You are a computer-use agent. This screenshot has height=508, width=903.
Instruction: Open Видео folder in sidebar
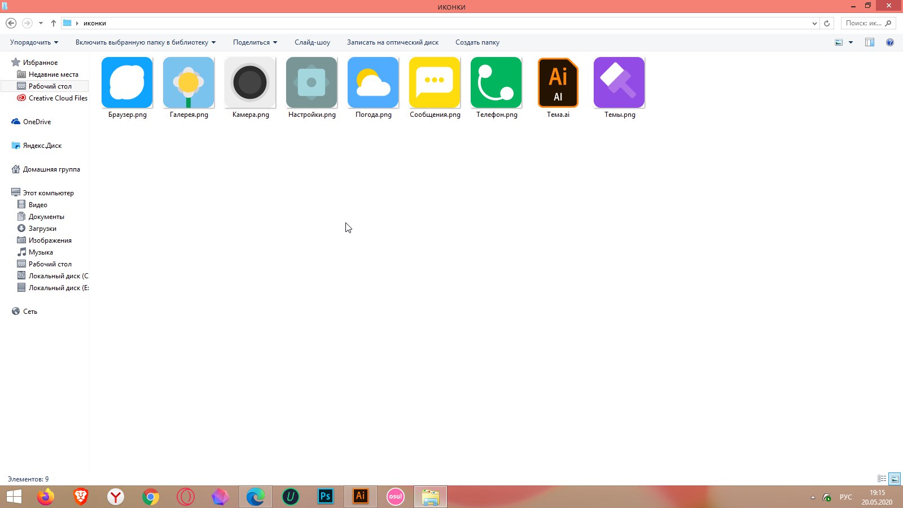(x=38, y=205)
